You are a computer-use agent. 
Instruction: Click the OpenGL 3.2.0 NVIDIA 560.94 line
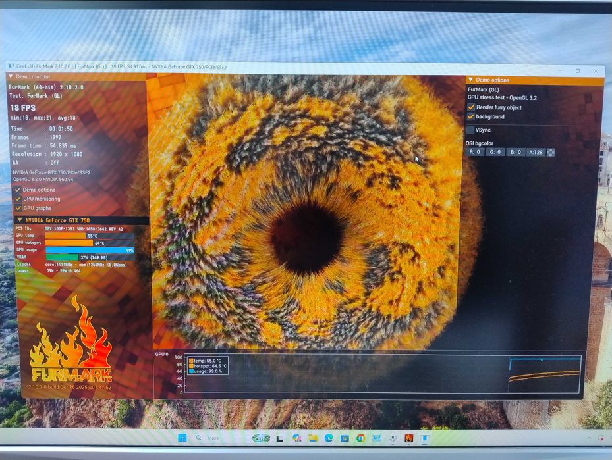coord(43,179)
